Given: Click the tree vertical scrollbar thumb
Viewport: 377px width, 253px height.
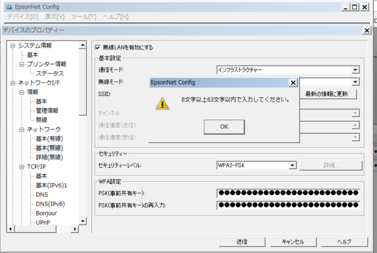Looking at the screenshot, I should [x=82, y=82].
